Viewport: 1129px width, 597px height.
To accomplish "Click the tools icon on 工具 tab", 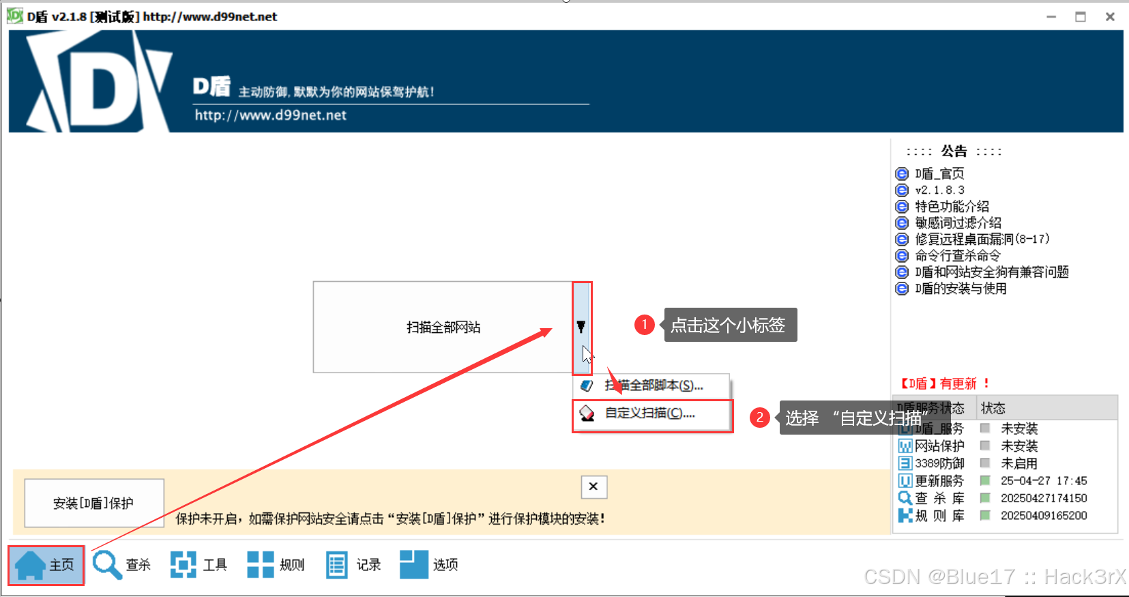I will point(183,565).
